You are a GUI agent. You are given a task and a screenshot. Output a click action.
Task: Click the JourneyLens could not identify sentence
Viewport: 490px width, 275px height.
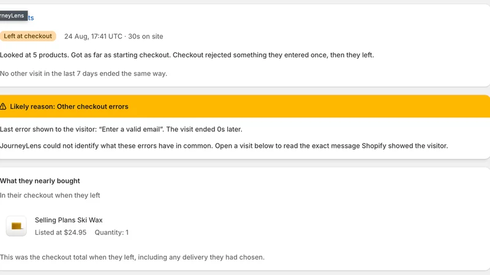[x=106, y=146]
